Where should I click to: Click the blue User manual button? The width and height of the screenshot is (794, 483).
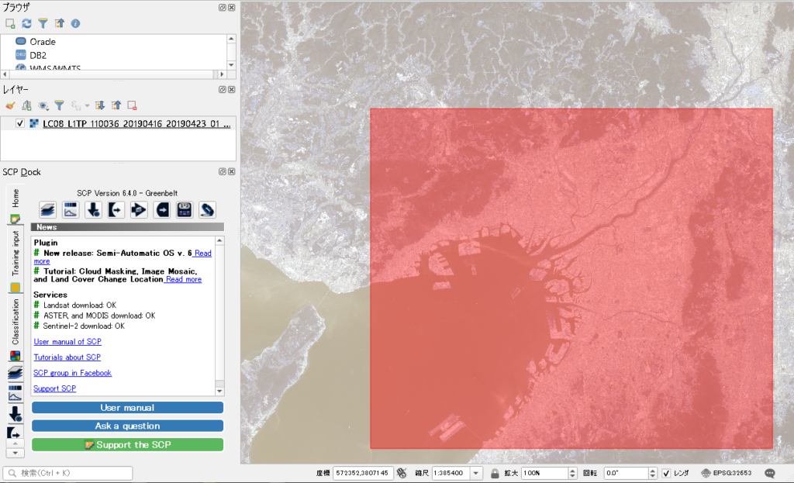click(127, 408)
